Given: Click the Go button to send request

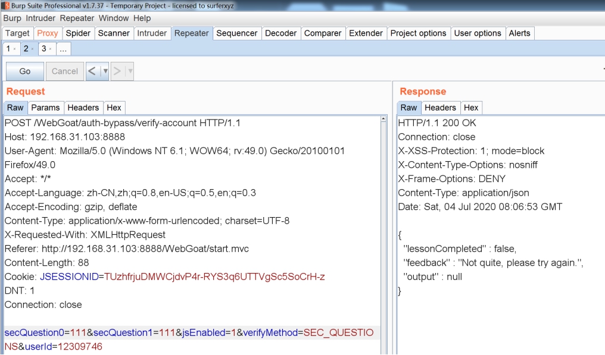Looking at the screenshot, I should click(x=25, y=71).
